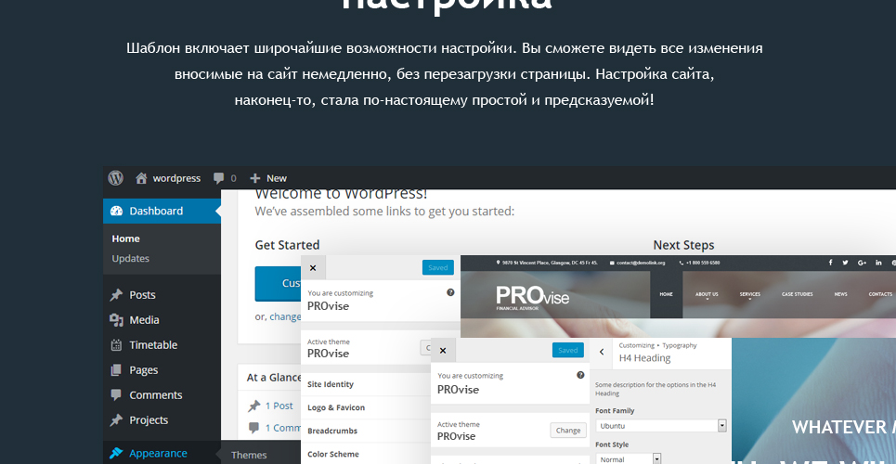Click the Google Plus icon in preview header
Viewport: 896px width, 464px height.
(x=863, y=263)
